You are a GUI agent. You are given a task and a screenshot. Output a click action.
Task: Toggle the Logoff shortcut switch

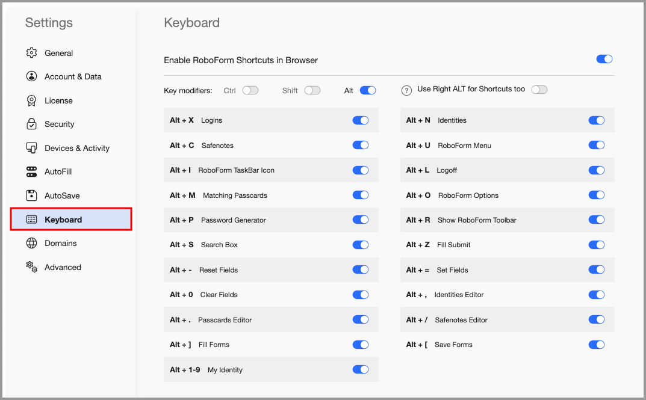pyautogui.click(x=597, y=170)
